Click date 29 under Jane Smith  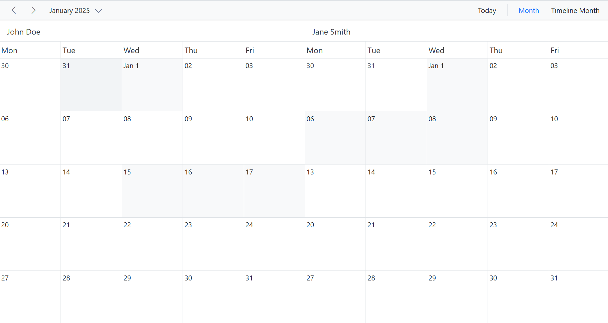(432, 278)
